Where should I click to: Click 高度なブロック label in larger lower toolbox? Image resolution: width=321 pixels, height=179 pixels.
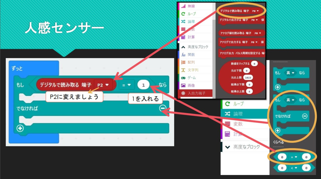coord(247,147)
